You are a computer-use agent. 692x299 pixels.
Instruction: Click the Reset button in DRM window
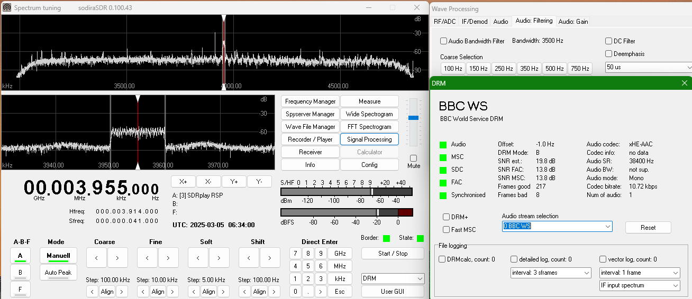click(x=648, y=227)
